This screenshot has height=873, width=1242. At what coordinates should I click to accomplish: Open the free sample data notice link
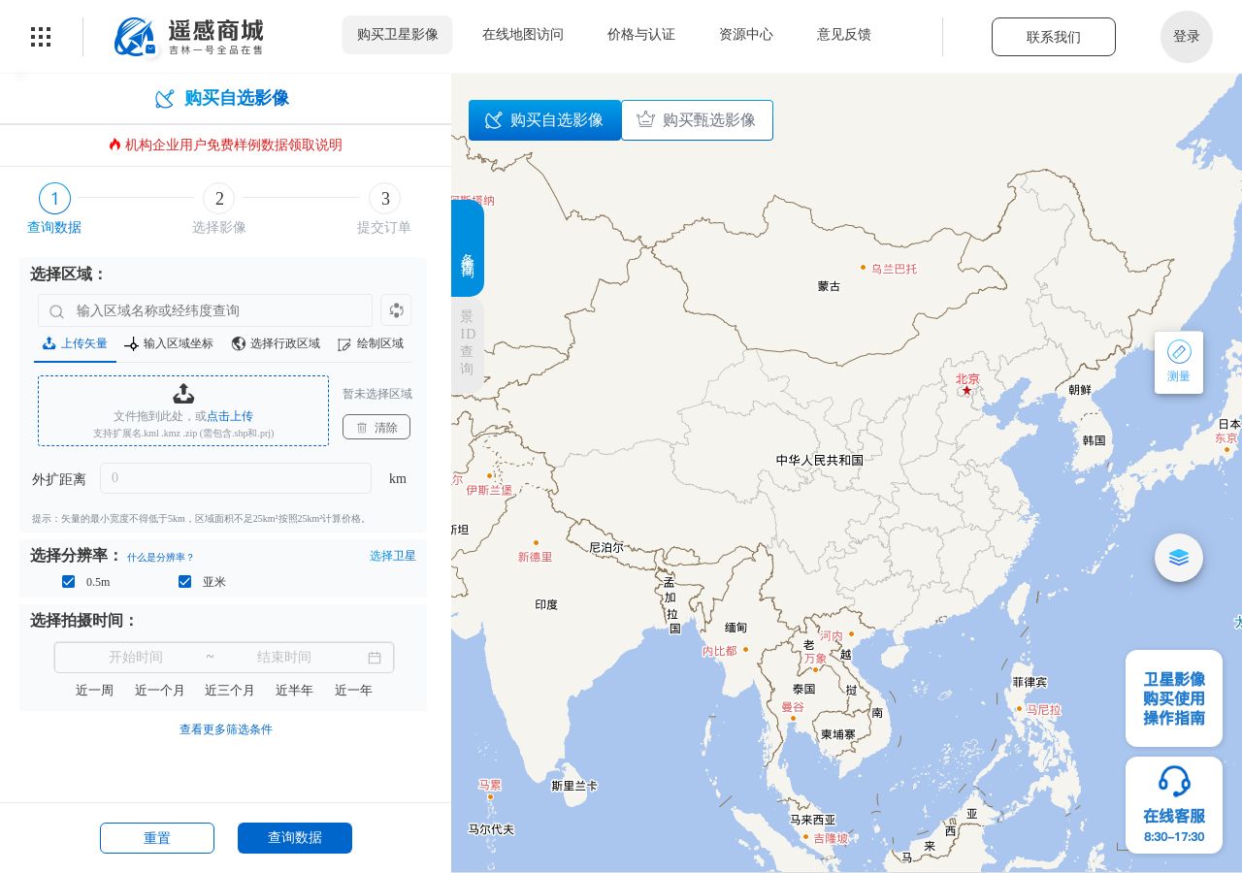[x=234, y=145]
